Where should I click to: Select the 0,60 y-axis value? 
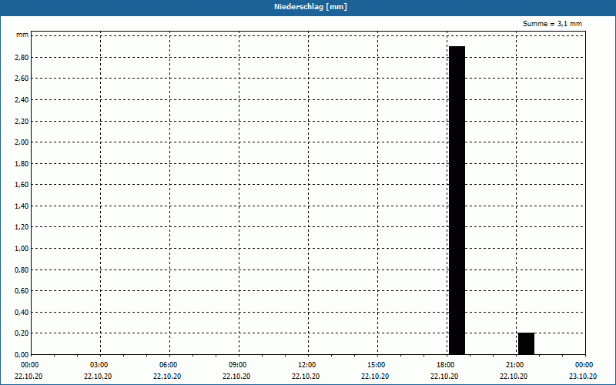point(22,291)
